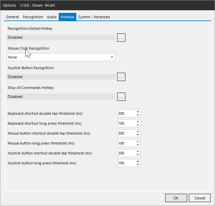
Task: Open the Audio tab
Action: [51, 17]
